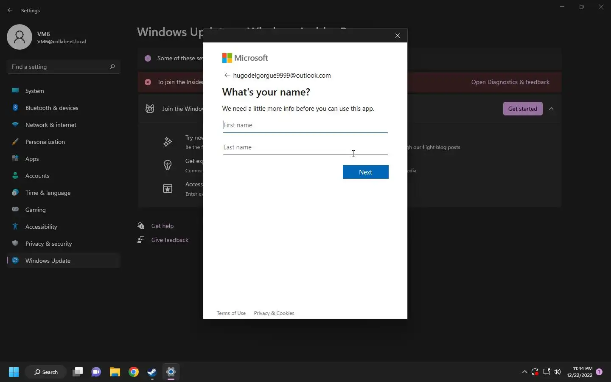Click the First name input field
611x382 pixels.
click(305, 125)
